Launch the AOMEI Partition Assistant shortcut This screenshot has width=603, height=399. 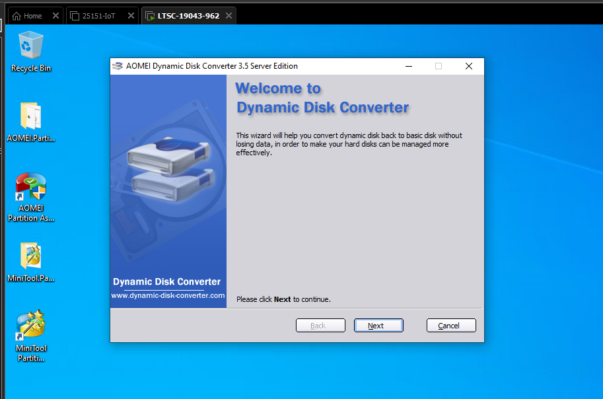[31, 197]
